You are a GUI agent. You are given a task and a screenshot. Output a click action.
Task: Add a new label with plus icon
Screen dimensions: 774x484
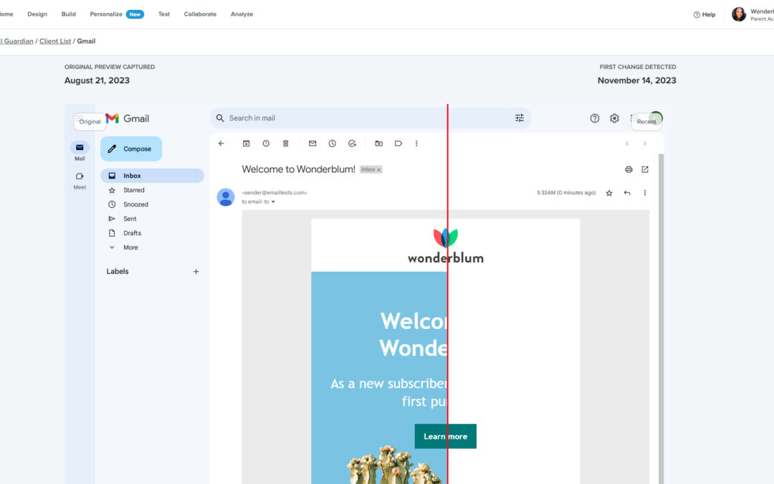(x=196, y=272)
